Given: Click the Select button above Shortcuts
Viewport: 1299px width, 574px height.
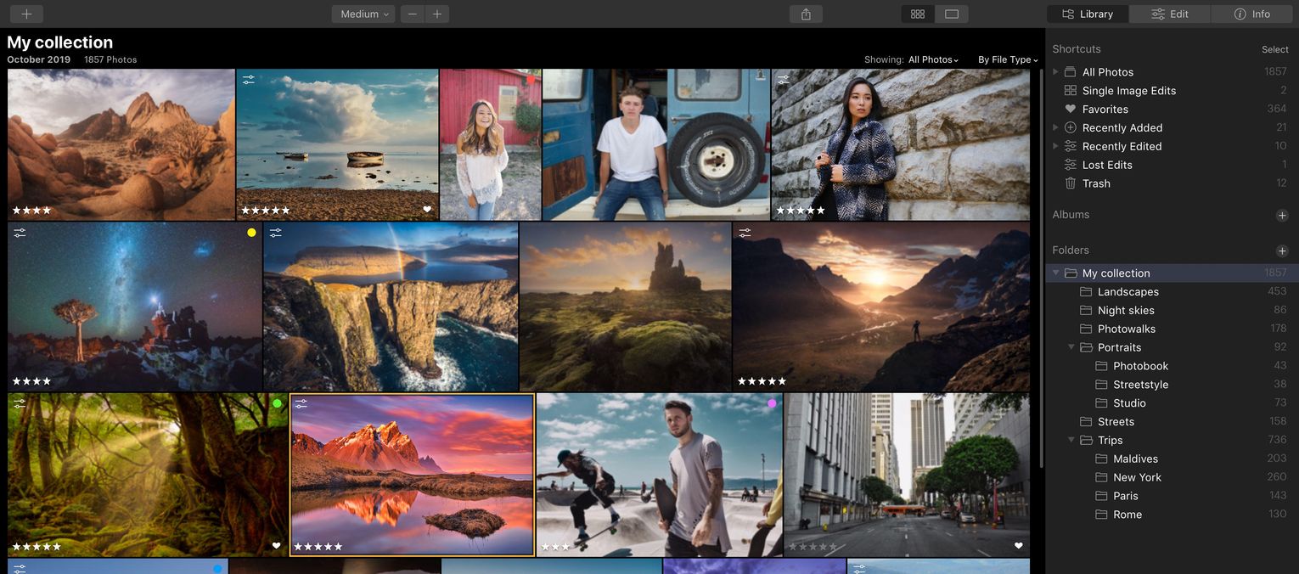Looking at the screenshot, I should pyautogui.click(x=1274, y=49).
